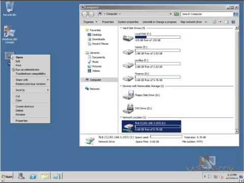Click the System properties toolbar button
Image resolution: width=244 pixels, height=183 pixels.
tap(128, 22)
